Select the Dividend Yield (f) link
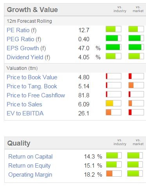 28,57
